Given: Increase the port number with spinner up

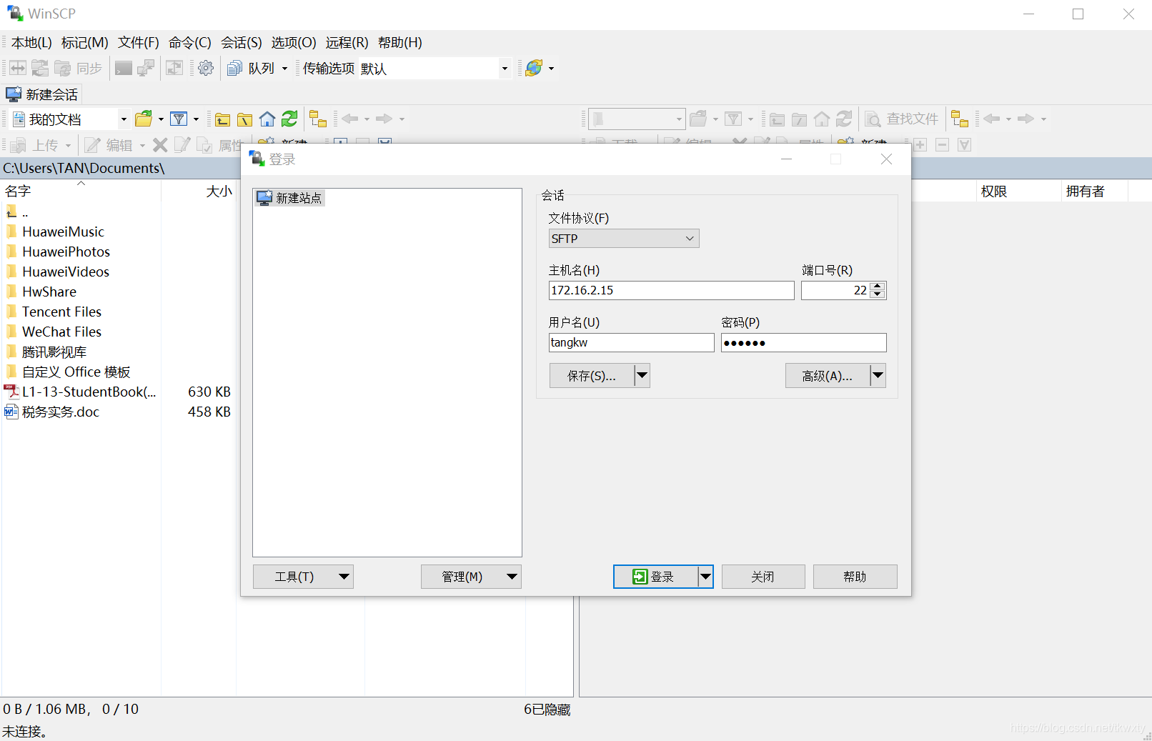Looking at the screenshot, I should tap(878, 286).
